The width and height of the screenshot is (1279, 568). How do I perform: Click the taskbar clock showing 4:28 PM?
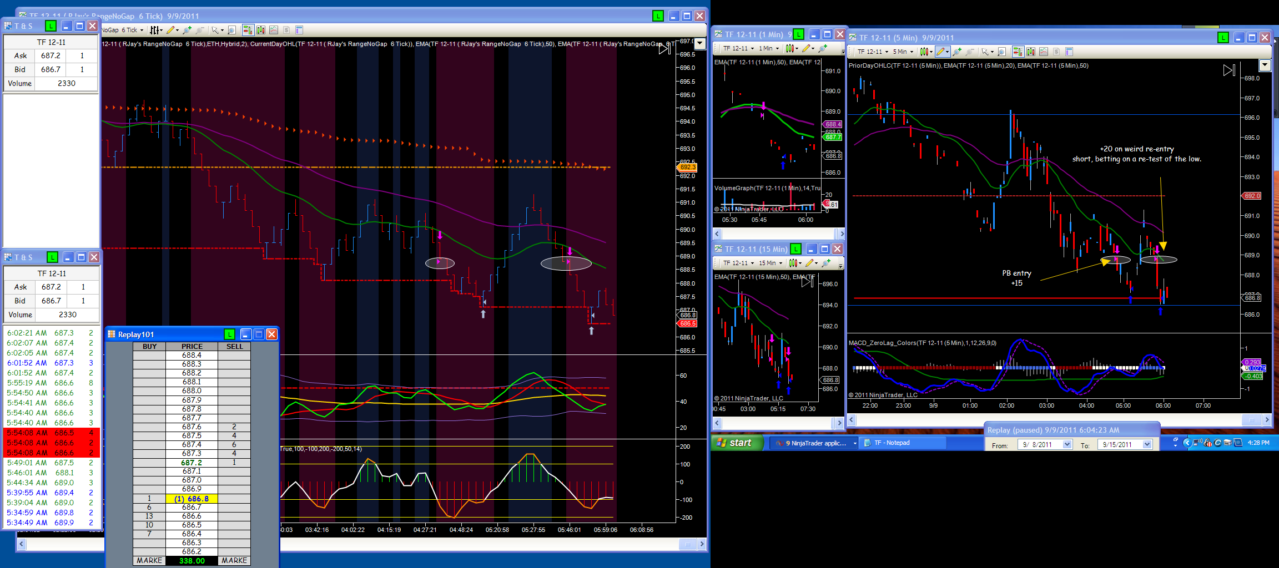1258,443
